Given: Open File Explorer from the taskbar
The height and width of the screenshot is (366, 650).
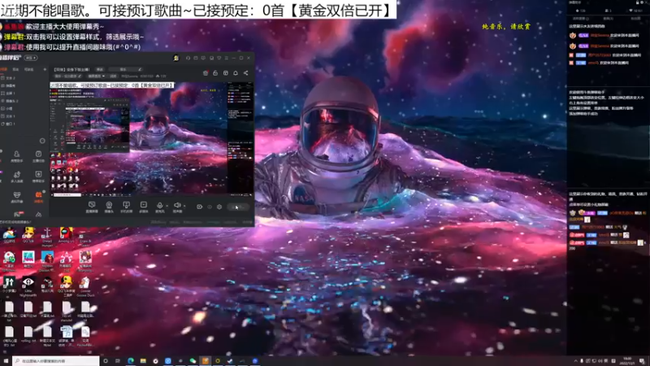Looking at the screenshot, I should point(143,361).
